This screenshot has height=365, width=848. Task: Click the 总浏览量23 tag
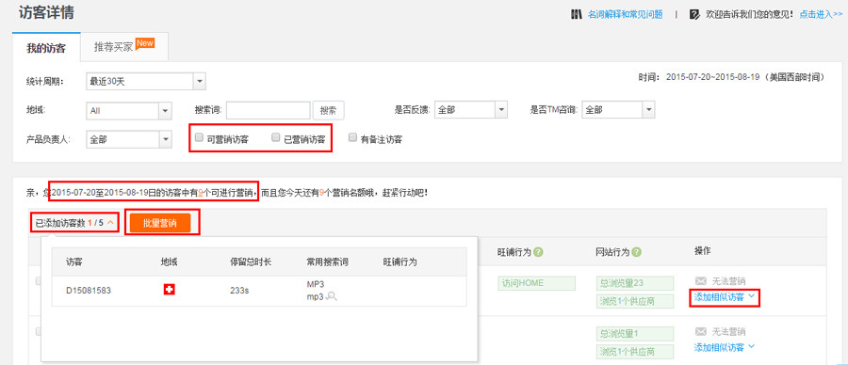[x=635, y=283]
